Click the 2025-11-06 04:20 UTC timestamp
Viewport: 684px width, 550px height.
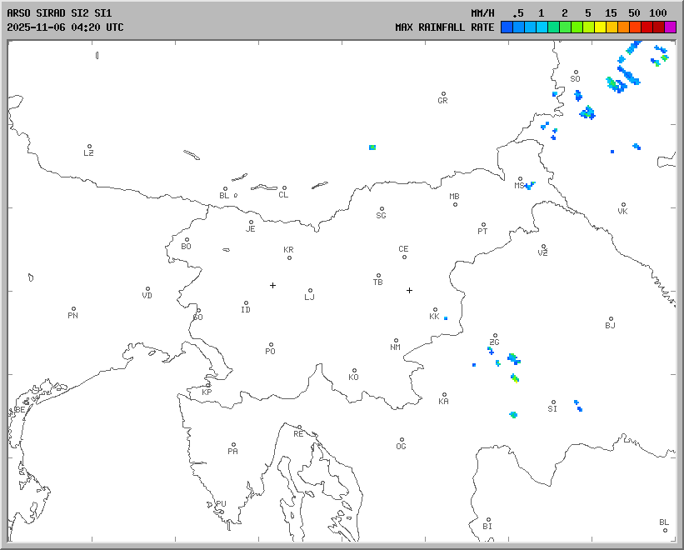tap(65, 27)
